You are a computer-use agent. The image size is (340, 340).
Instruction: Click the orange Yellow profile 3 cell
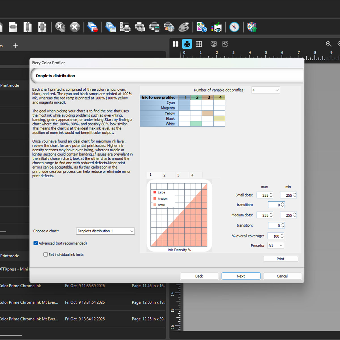208,113
